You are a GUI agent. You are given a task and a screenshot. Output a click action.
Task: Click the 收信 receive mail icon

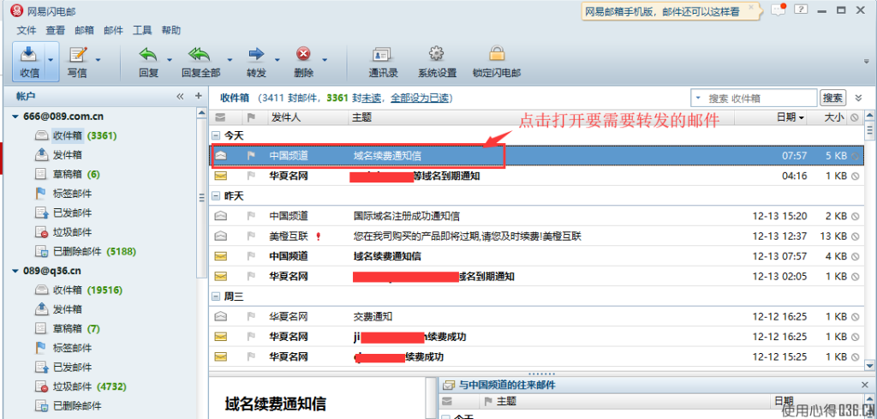(x=29, y=54)
